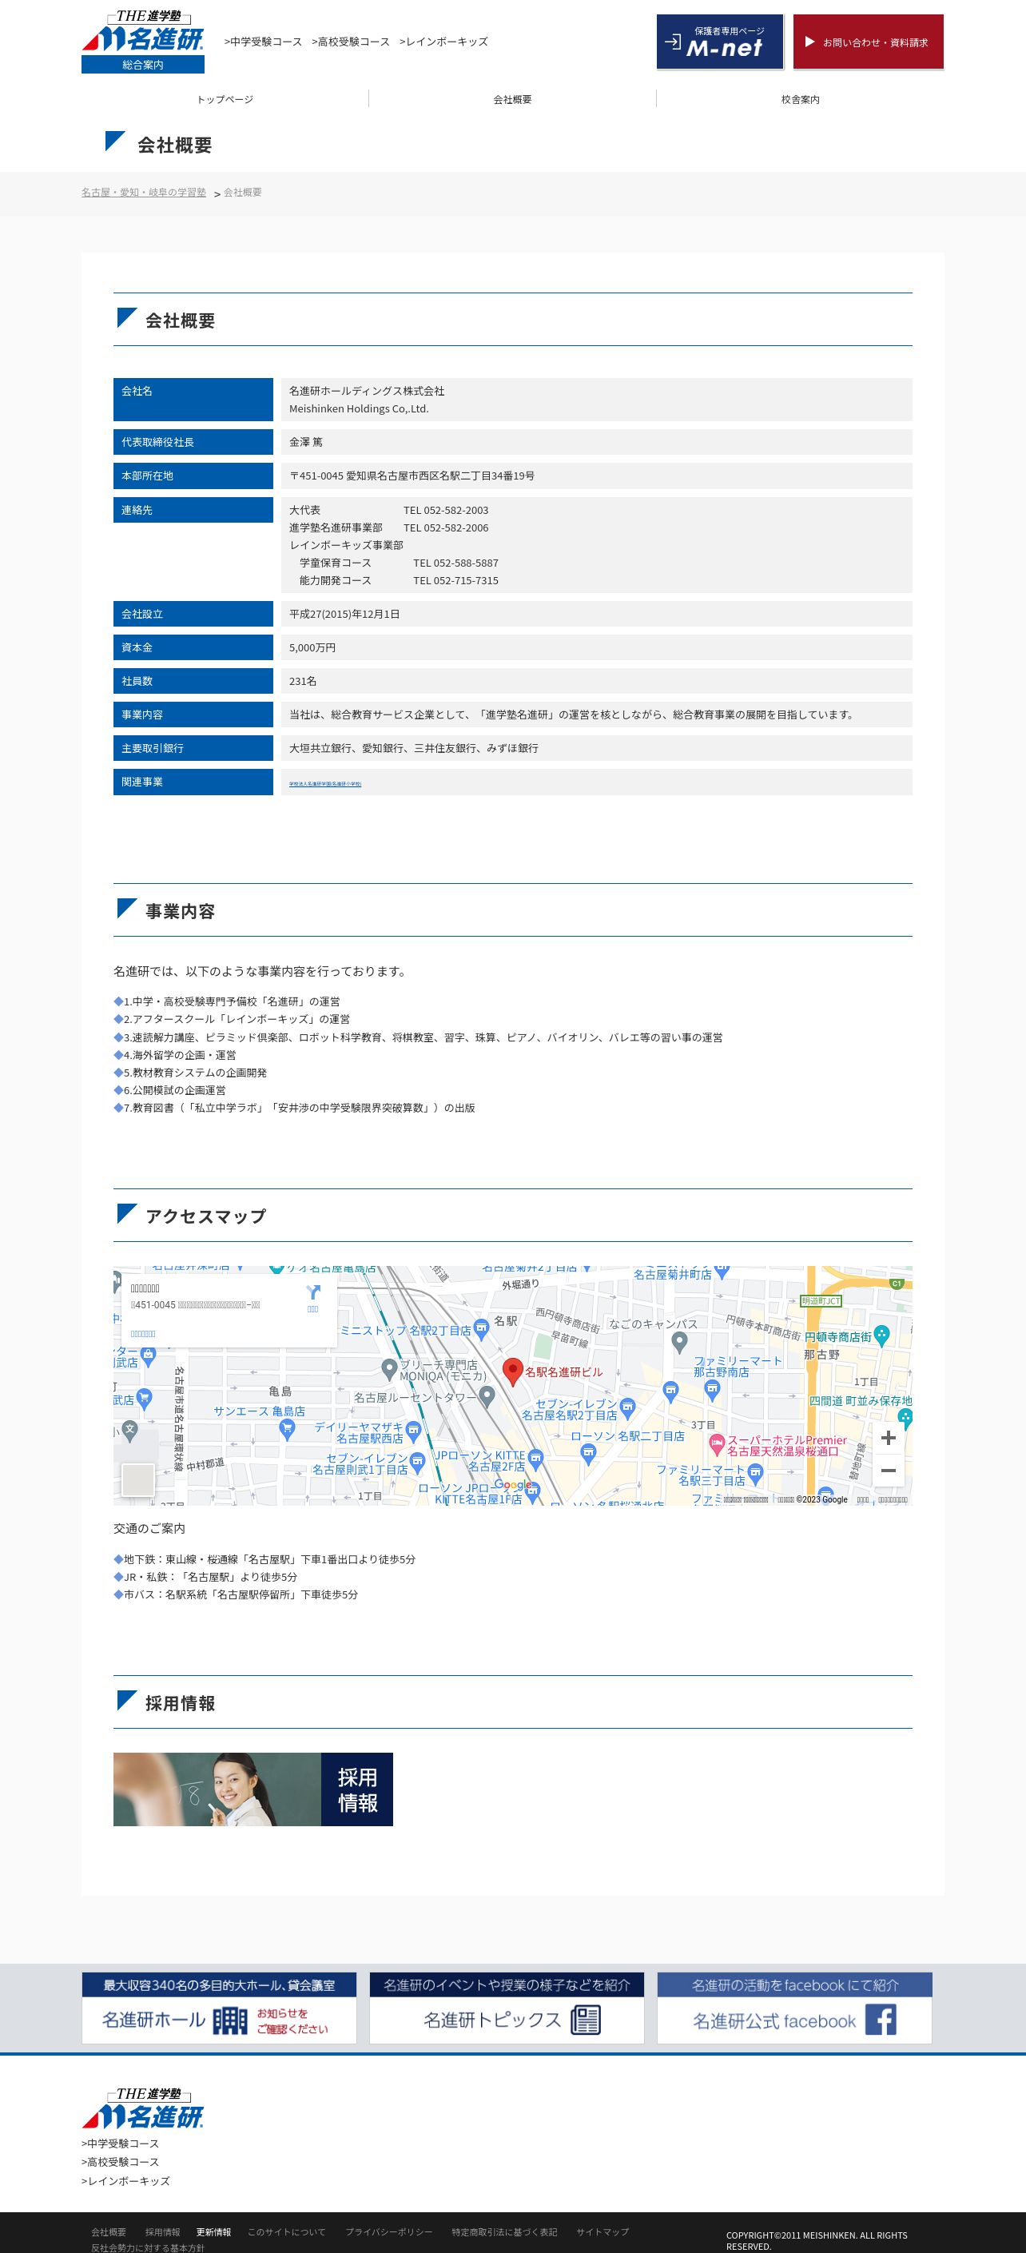Click footer menu プライバシーポリシー

[x=388, y=2231]
